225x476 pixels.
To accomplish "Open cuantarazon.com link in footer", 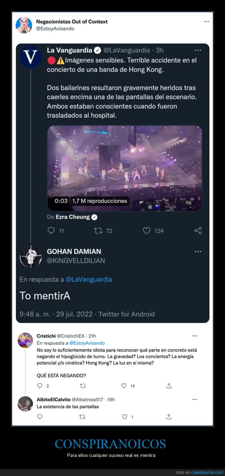I will pyautogui.click(x=204, y=473).
